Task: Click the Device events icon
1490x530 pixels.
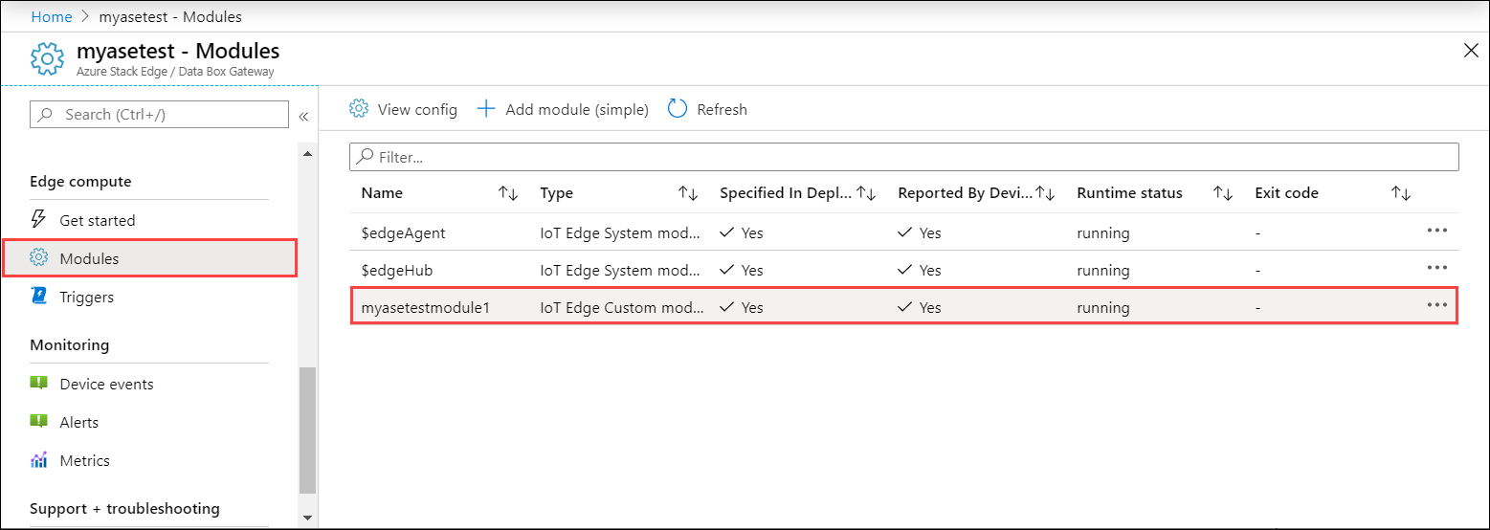Action: [x=39, y=383]
